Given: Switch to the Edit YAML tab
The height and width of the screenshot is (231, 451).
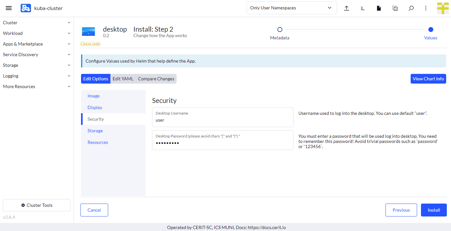Looking at the screenshot, I should tap(123, 78).
